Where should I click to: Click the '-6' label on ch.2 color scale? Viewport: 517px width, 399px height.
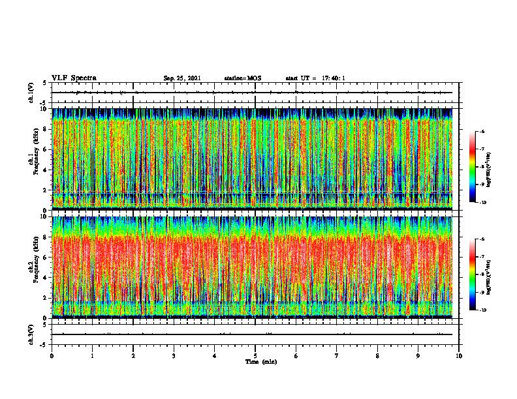(x=482, y=239)
